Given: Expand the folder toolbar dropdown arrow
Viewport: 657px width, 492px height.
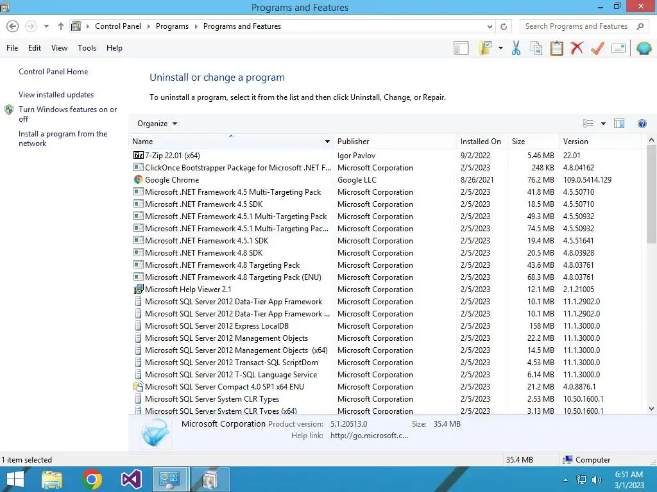Looking at the screenshot, I should (x=500, y=48).
